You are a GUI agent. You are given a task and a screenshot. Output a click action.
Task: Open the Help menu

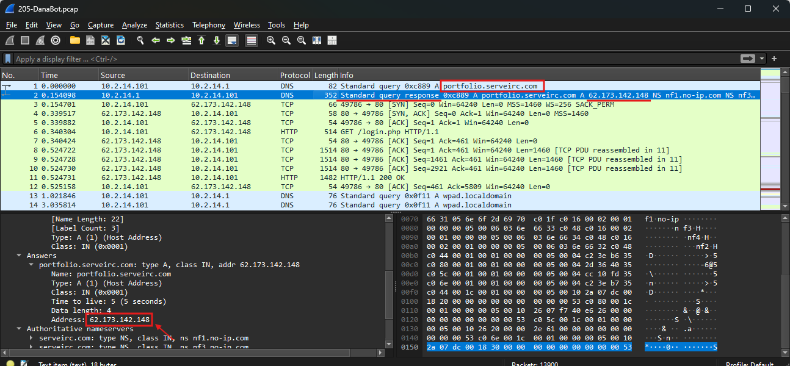[x=301, y=25]
